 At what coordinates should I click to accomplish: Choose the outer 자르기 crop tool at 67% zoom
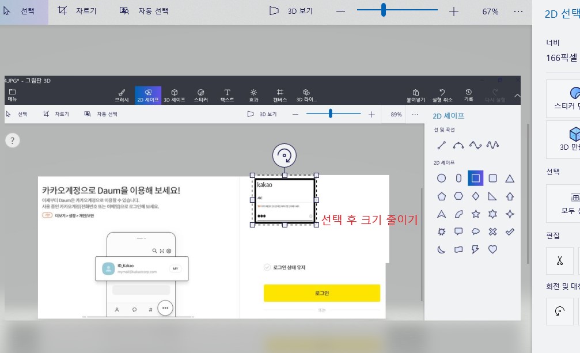point(77,11)
